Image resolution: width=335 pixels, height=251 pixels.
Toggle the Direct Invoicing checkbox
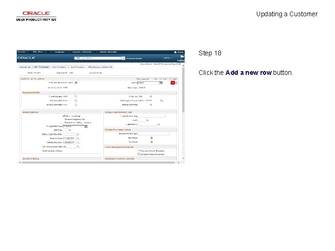(64, 116)
